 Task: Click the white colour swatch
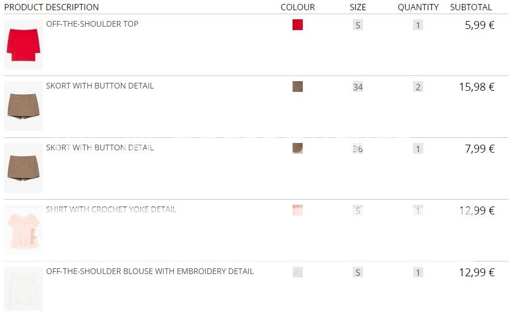298,272
